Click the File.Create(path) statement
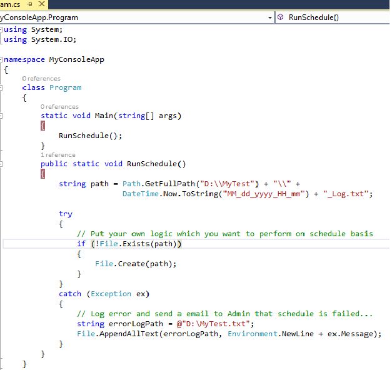 tap(136, 264)
